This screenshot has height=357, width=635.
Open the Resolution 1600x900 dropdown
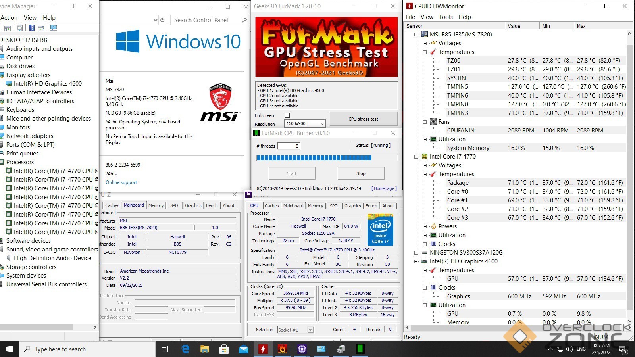click(x=305, y=124)
